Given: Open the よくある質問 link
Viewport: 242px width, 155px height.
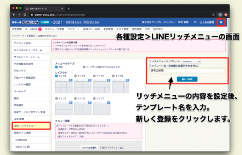Looking at the screenshot, I should click(x=207, y=22).
